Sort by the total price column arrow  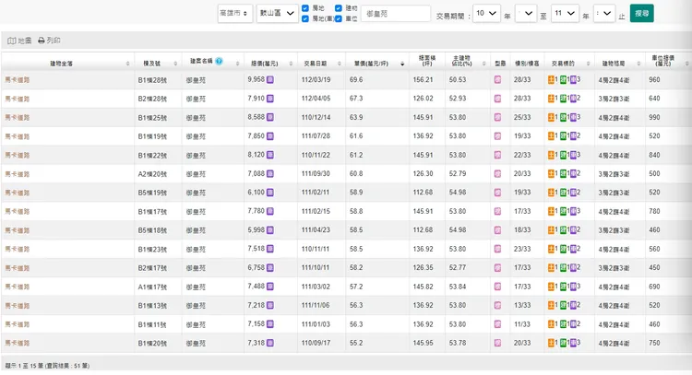291,64
